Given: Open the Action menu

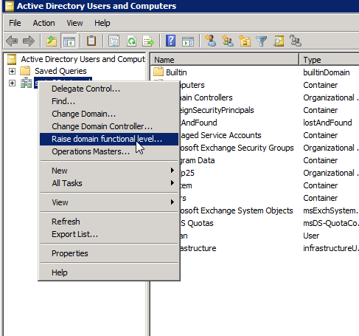Looking at the screenshot, I should pyautogui.click(x=43, y=23).
